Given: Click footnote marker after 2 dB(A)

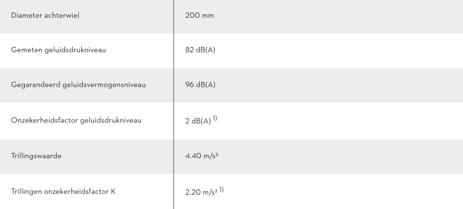Looking at the screenshot, I should (215, 120).
